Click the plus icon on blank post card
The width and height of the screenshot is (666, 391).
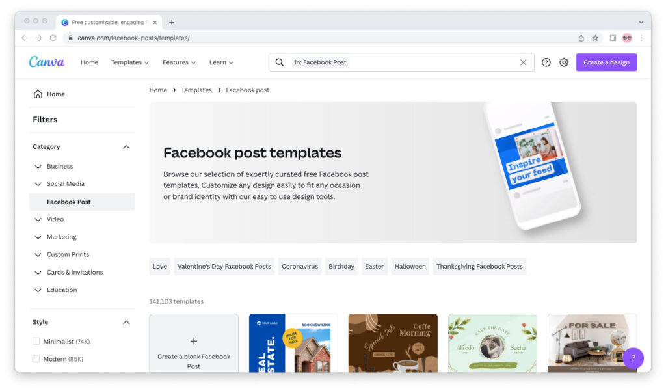pos(194,341)
